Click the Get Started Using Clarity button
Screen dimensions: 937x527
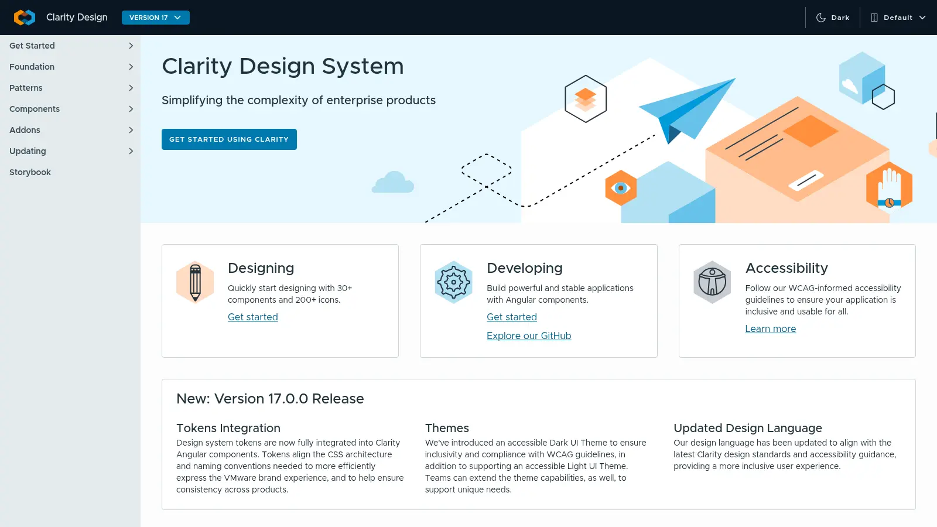[x=229, y=139]
